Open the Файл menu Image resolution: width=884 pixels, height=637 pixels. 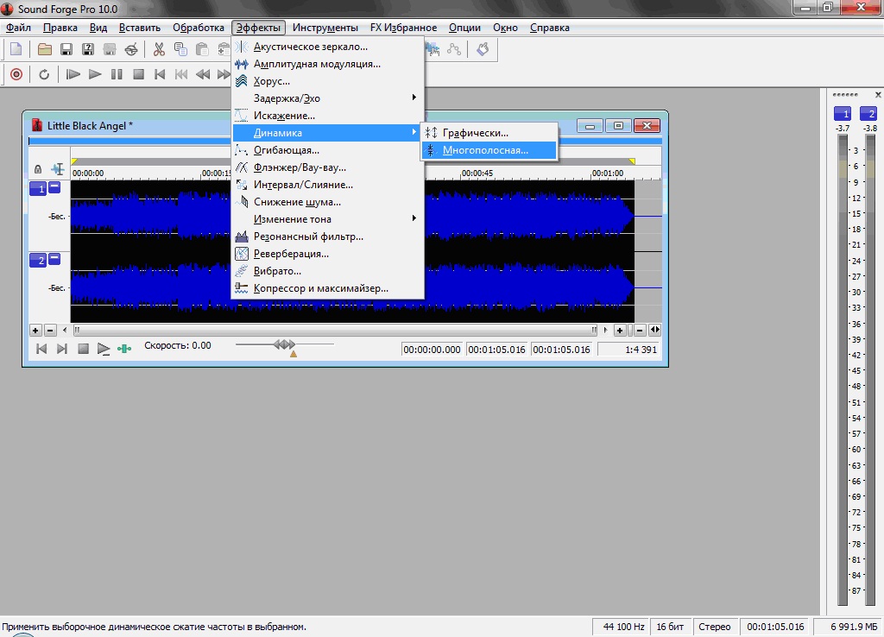coord(18,28)
